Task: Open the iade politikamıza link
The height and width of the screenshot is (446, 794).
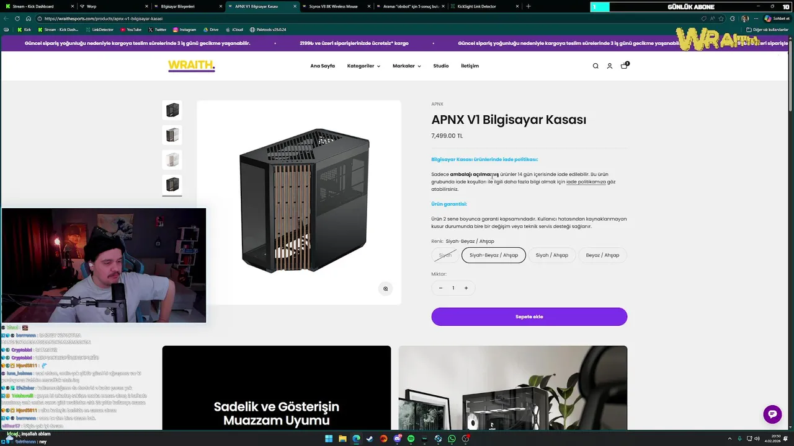Action: coord(586,182)
